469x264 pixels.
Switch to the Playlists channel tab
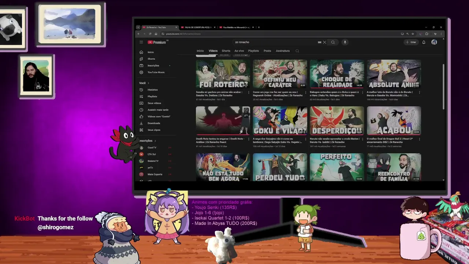[x=254, y=51]
